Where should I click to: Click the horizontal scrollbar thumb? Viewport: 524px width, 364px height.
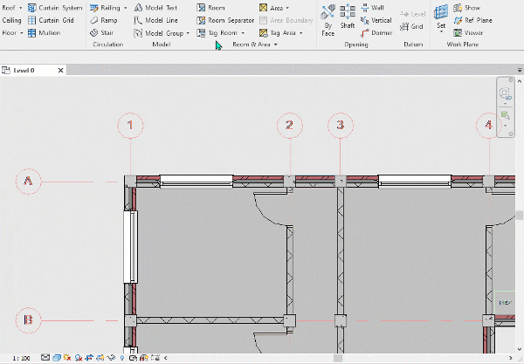click(x=338, y=358)
